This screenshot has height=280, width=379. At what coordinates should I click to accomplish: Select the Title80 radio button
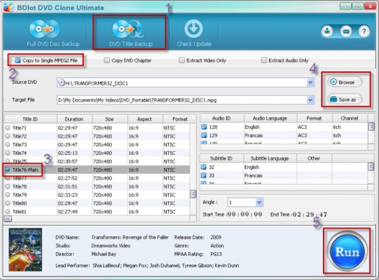click(8, 203)
